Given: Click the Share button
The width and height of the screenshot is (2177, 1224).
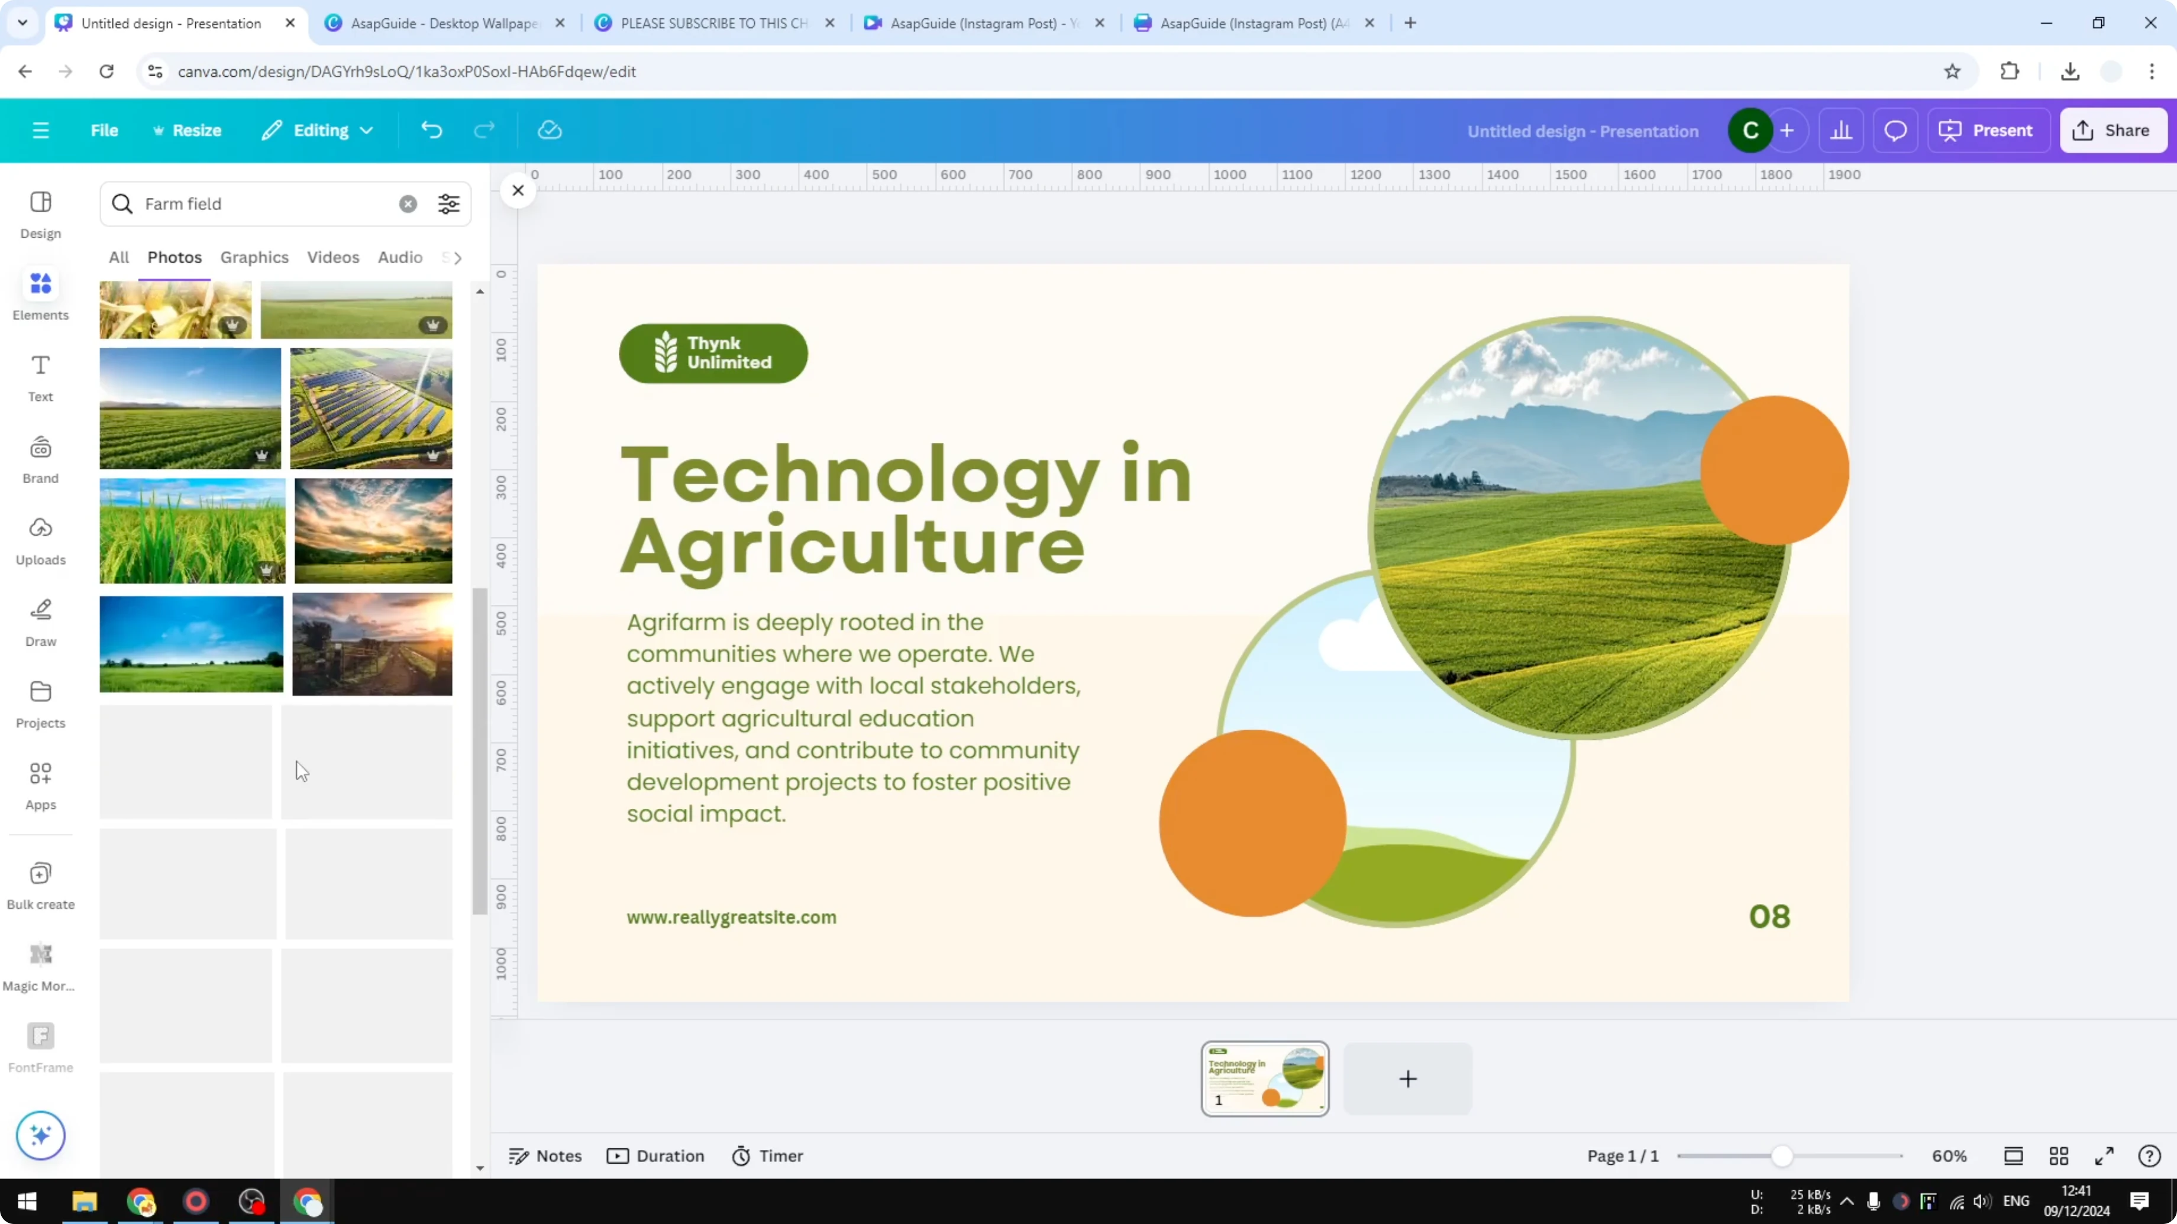Looking at the screenshot, I should coord(2113,129).
